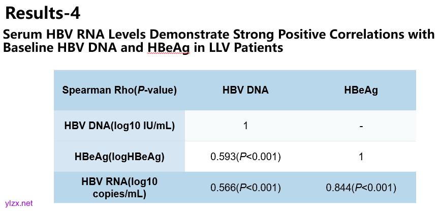Viewport: 441px width, 211px height.
Task: Open the ylzx.net watermark link
Action: pyautogui.click(x=18, y=203)
